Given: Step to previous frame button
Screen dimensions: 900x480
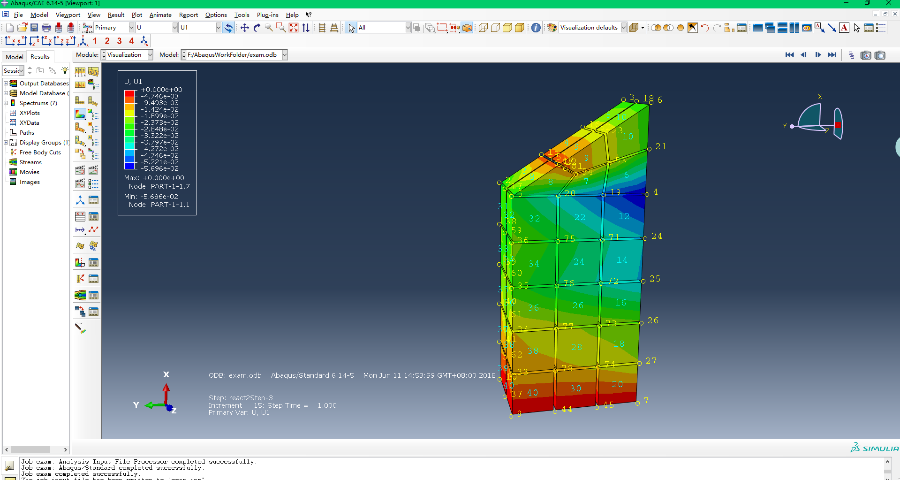Looking at the screenshot, I should [804, 55].
